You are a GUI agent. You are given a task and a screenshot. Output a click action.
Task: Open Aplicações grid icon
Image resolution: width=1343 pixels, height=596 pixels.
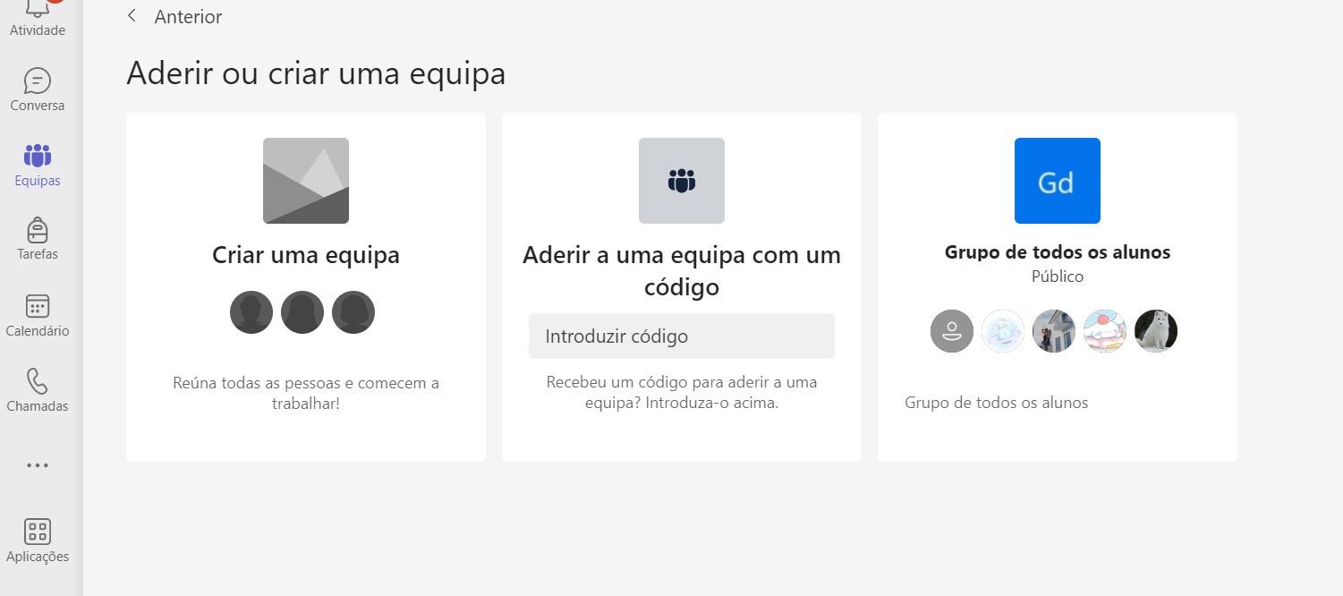[37, 532]
